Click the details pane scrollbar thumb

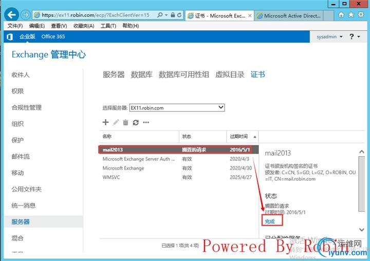[x=361, y=183]
